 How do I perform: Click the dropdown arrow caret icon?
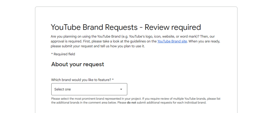(121, 89)
